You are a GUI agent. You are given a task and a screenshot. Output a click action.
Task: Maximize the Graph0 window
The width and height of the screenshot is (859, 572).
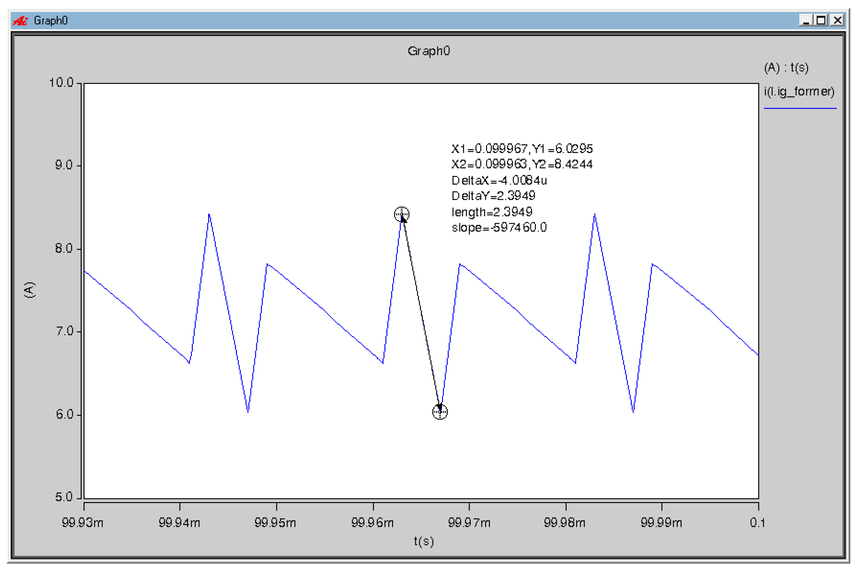coord(821,20)
